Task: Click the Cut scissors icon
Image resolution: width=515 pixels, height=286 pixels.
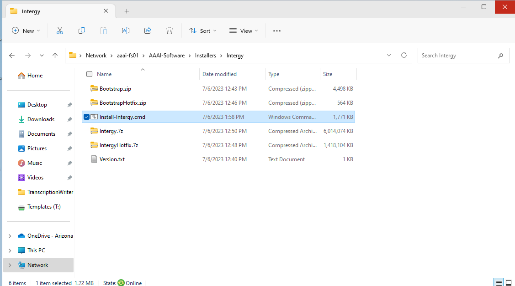Action: tap(59, 31)
